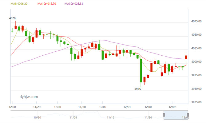206x123 pixels.
Task: Click the last red candlestick on right
Action: (186, 57)
